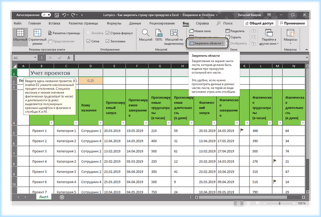Click the Normal view status bar icon

(238, 203)
